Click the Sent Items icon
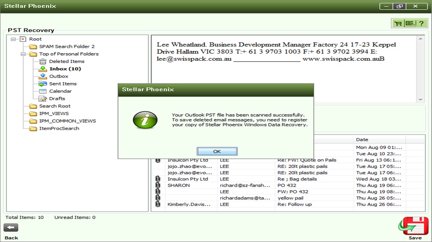432x242 pixels. [43, 84]
